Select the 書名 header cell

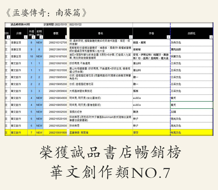click(x=100, y=33)
